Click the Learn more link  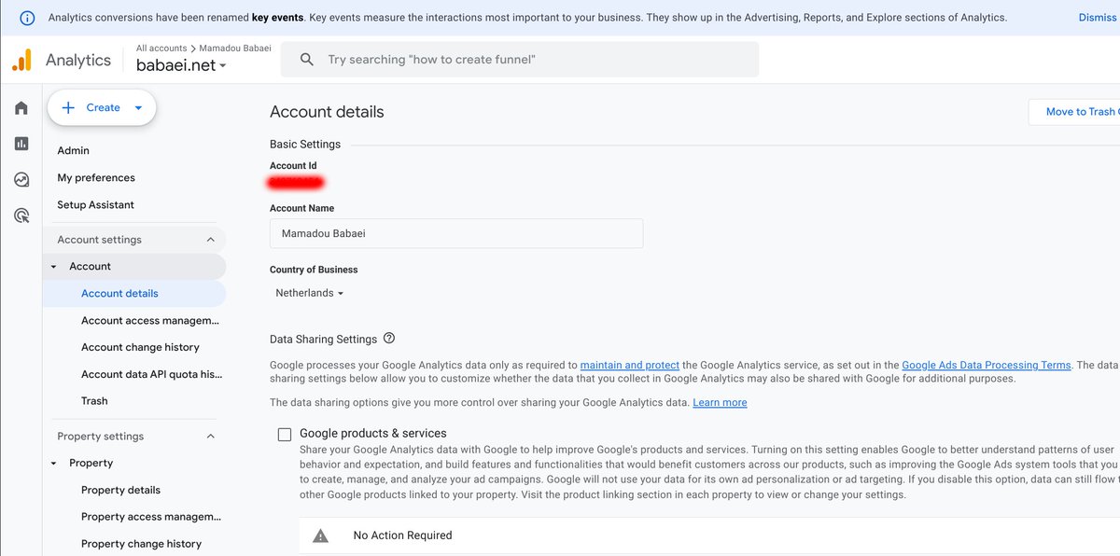pos(720,402)
